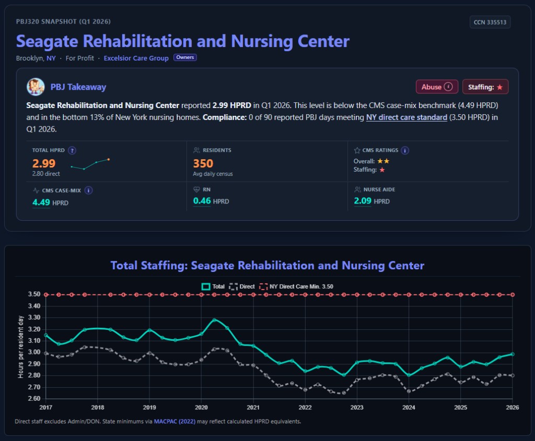Open the Excelsior Care Group link
This screenshot has height=441, width=535.
click(x=136, y=58)
